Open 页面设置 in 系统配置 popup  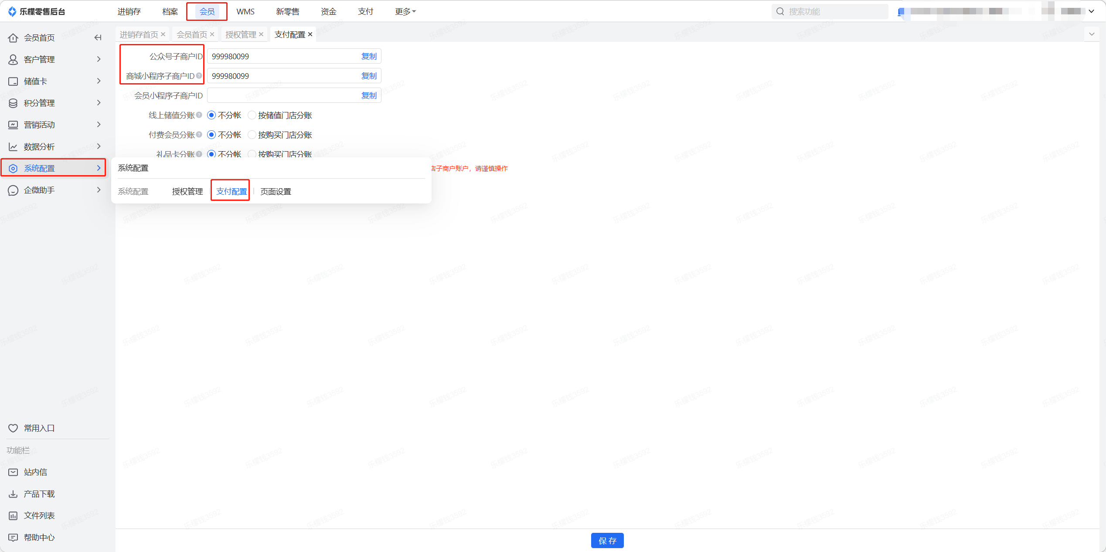[276, 191]
